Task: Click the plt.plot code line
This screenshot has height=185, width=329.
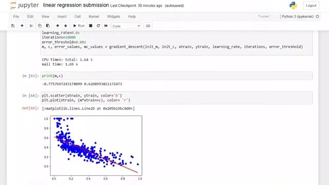Action: click(x=86, y=100)
